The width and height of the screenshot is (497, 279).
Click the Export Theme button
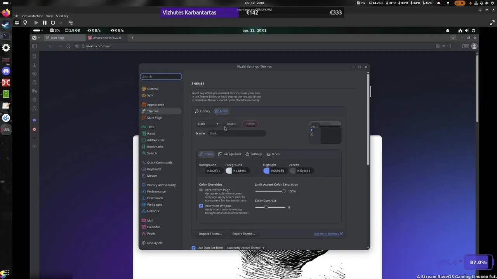[243, 234]
